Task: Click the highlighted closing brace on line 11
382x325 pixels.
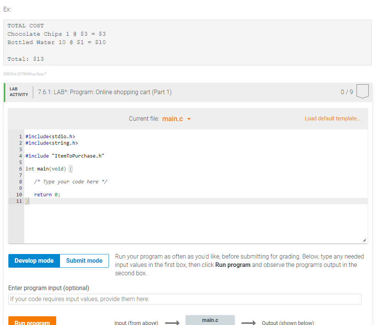Action: 26,201
